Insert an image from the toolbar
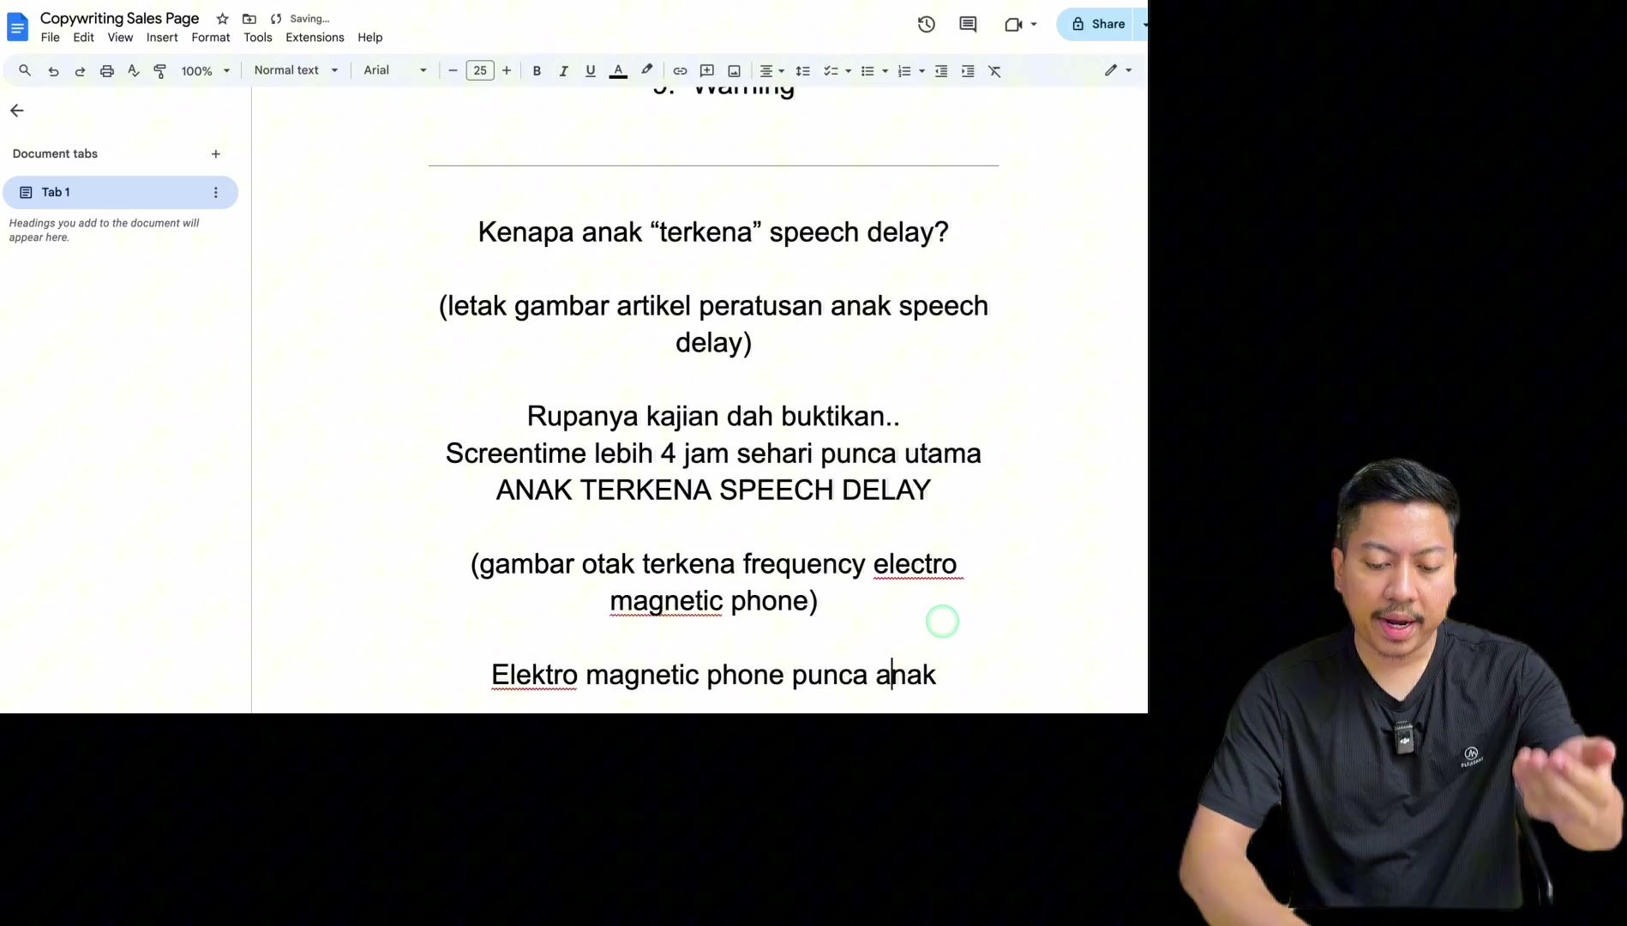1627x926 pixels. [x=734, y=71]
